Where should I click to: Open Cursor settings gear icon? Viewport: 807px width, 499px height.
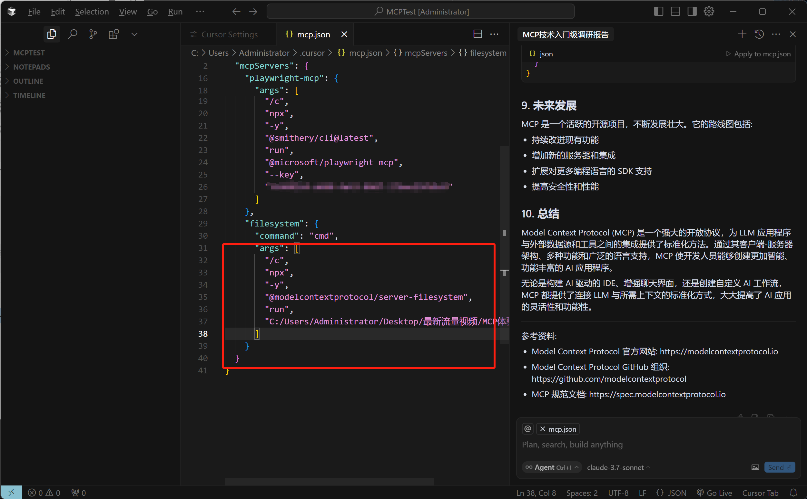[x=709, y=12]
